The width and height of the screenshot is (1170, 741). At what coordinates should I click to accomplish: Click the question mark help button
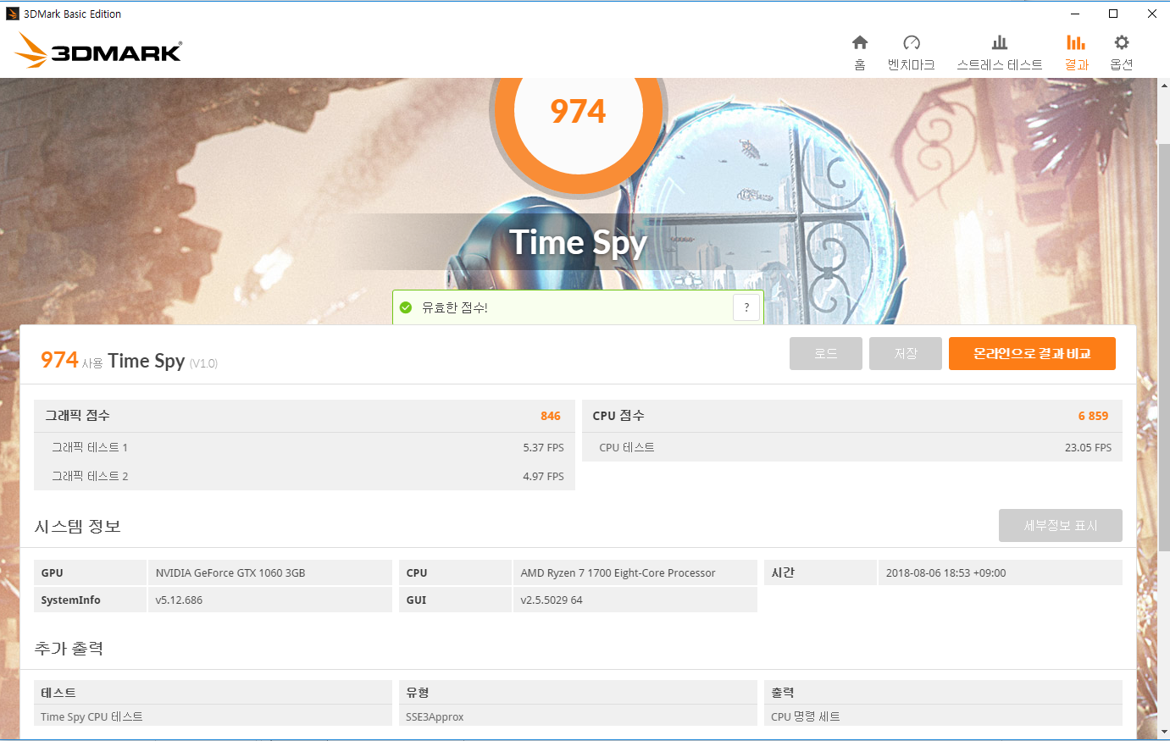tap(746, 307)
